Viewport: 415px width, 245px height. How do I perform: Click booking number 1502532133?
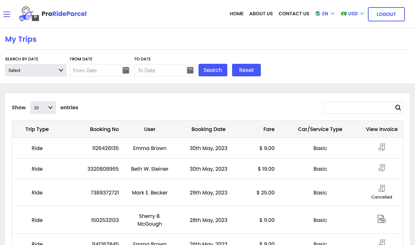pyautogui.click(x=105, y=220)
